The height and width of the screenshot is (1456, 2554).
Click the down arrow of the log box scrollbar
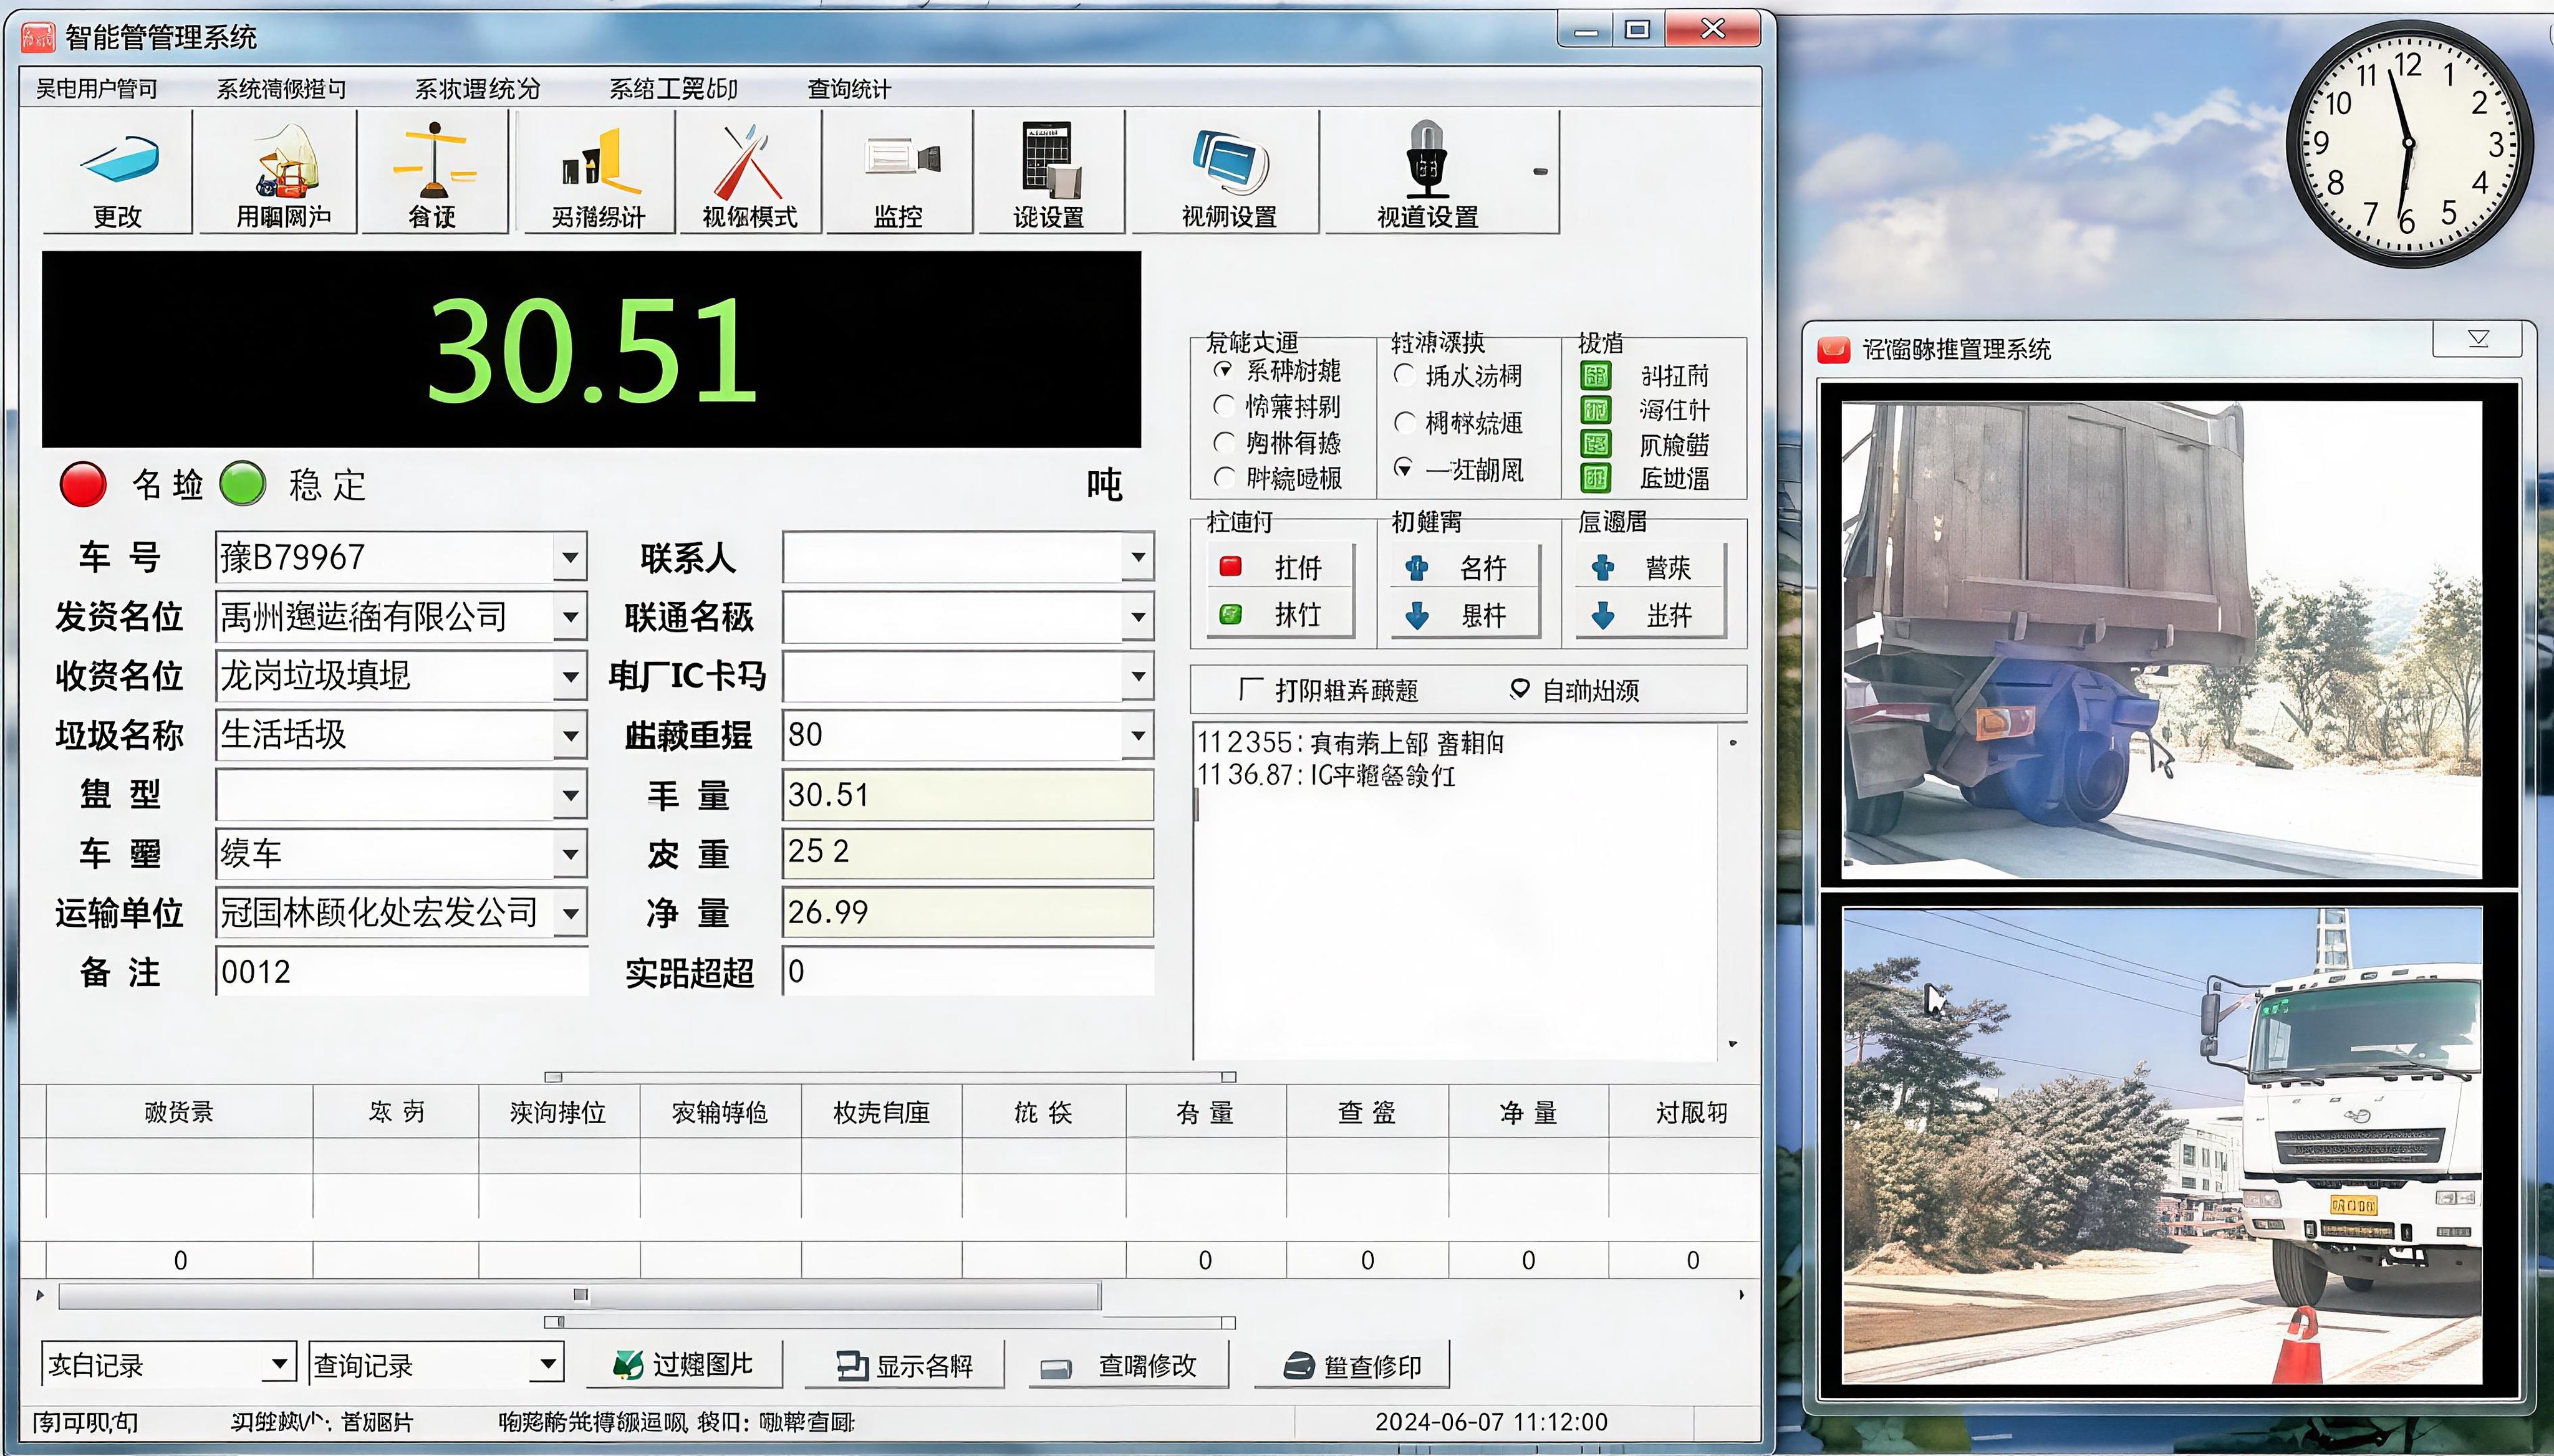click(1733, 1044)
